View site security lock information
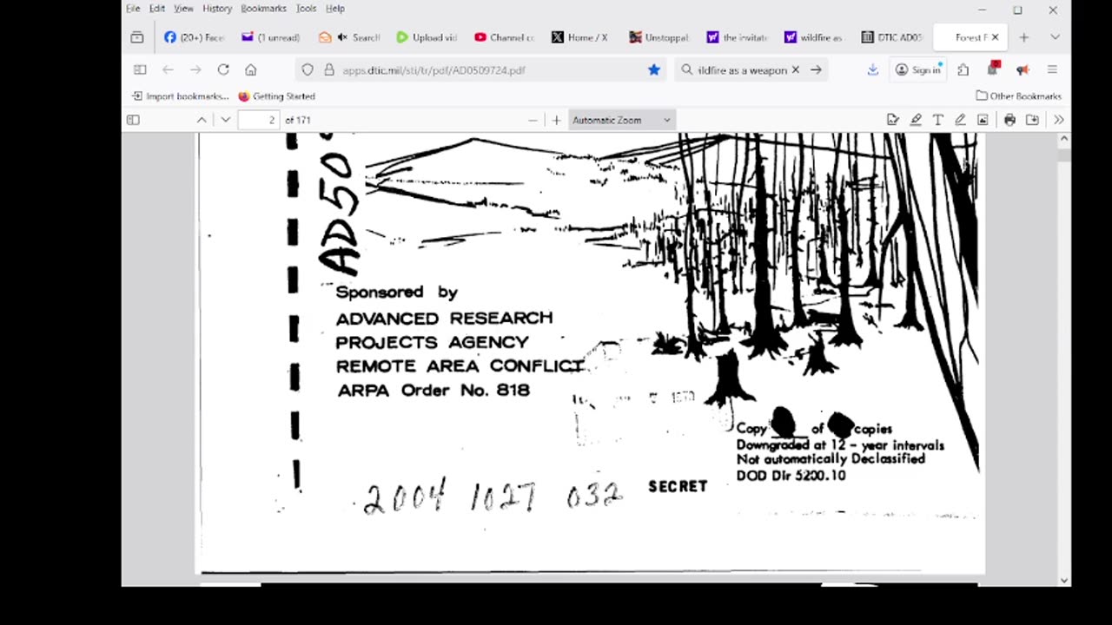 coord(329,69)
